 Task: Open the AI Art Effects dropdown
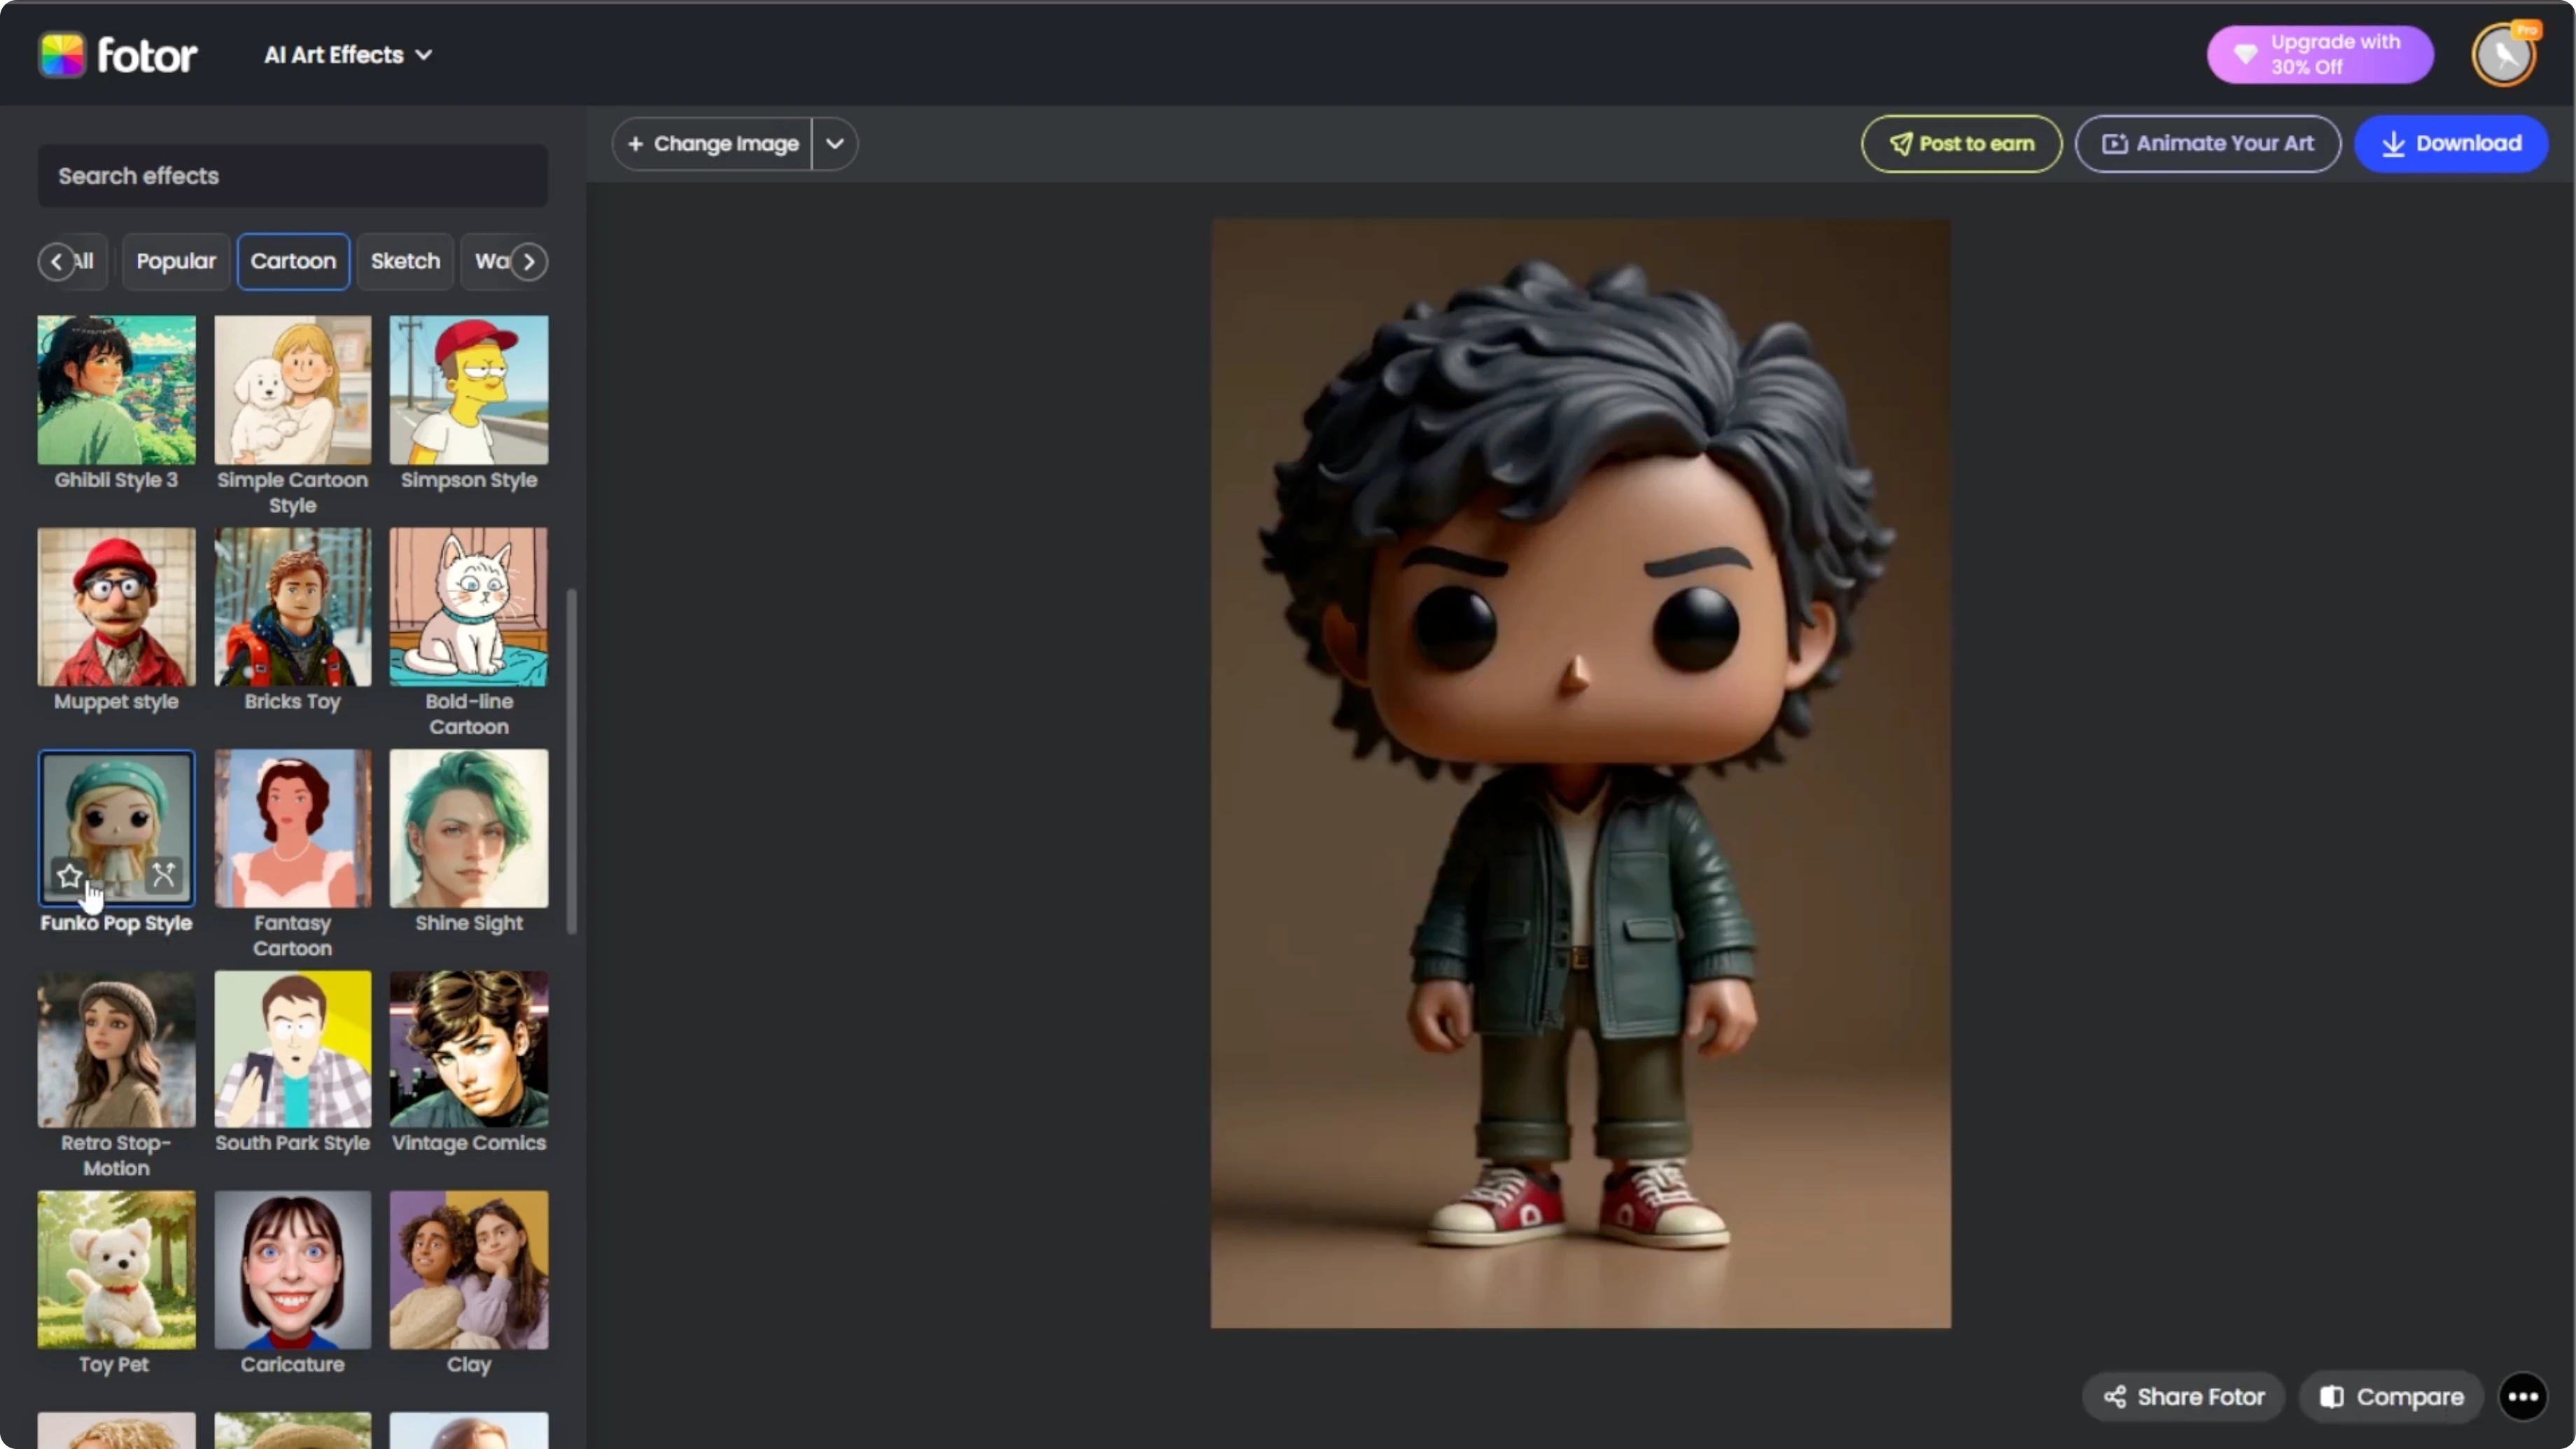click(348, 55)
